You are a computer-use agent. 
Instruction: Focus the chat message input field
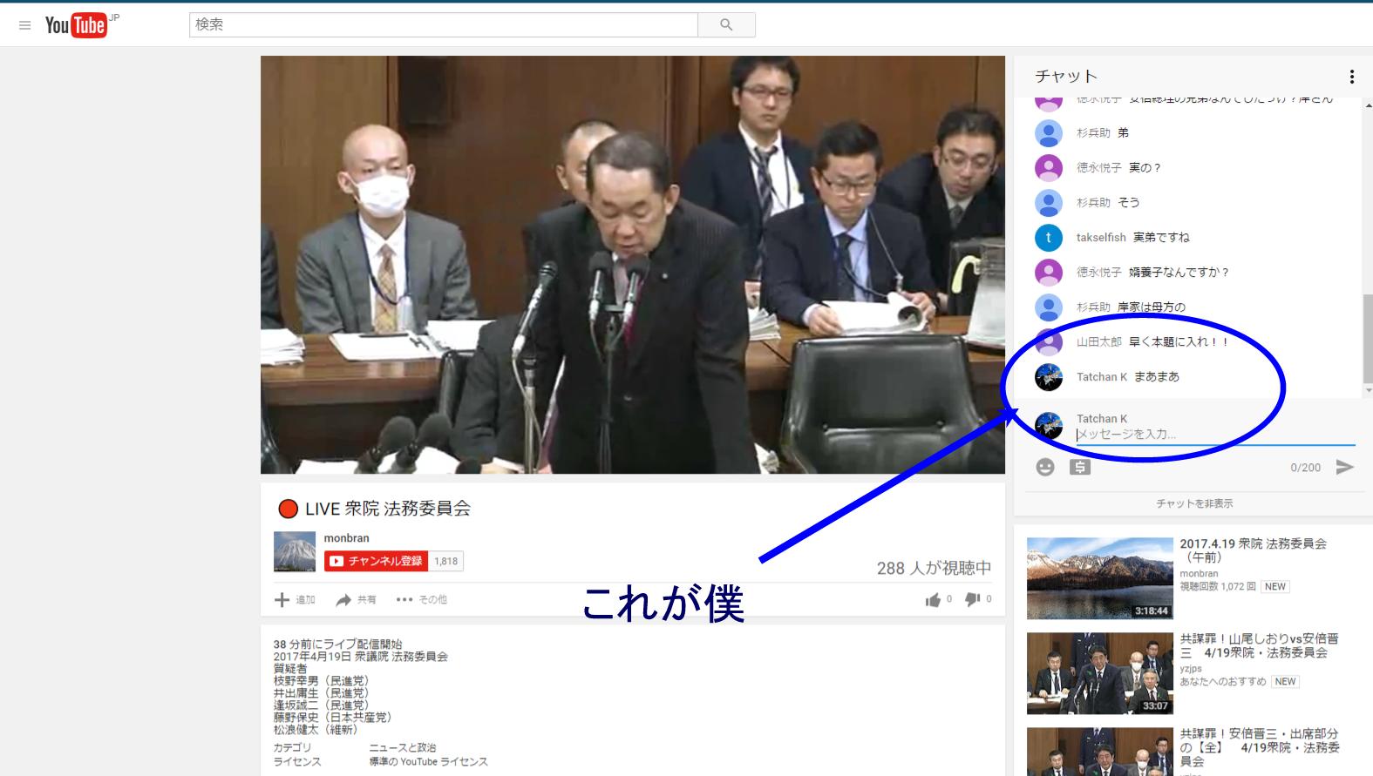click(x=1214, y=435)
